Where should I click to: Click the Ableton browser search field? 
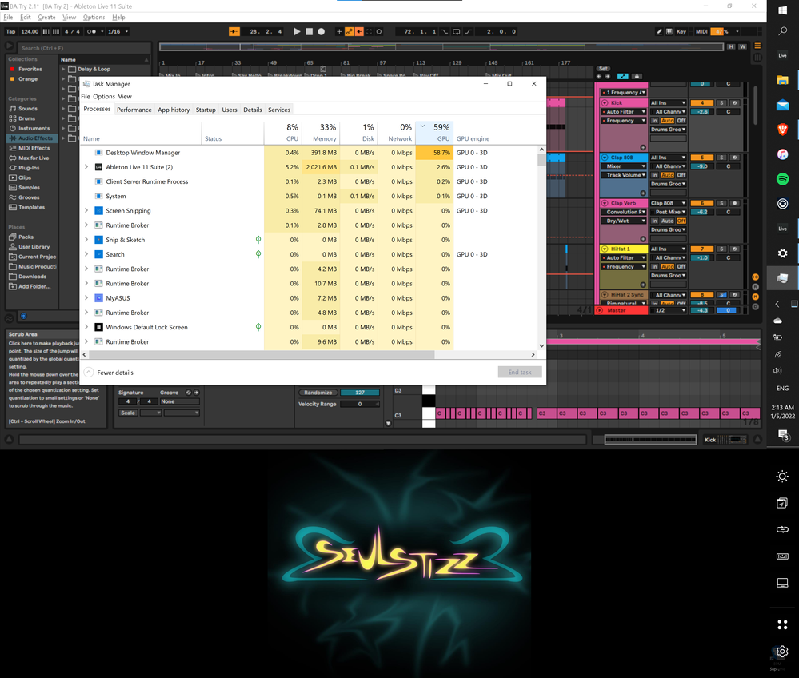[x=84, y=48]
